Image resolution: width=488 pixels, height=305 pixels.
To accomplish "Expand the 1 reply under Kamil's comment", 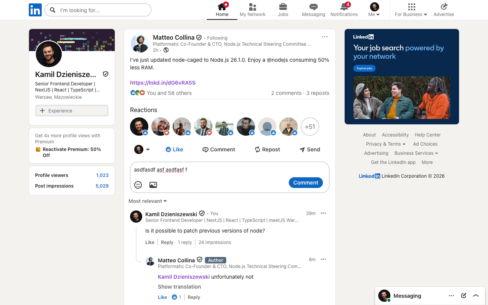I will (185, 242).
